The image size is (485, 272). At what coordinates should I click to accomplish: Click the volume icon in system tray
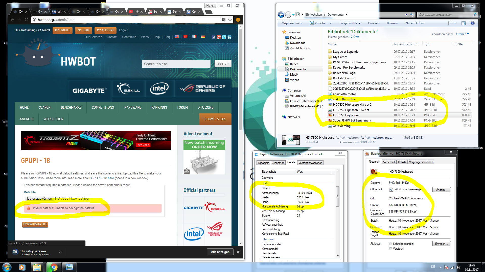[x=458, y=267]
